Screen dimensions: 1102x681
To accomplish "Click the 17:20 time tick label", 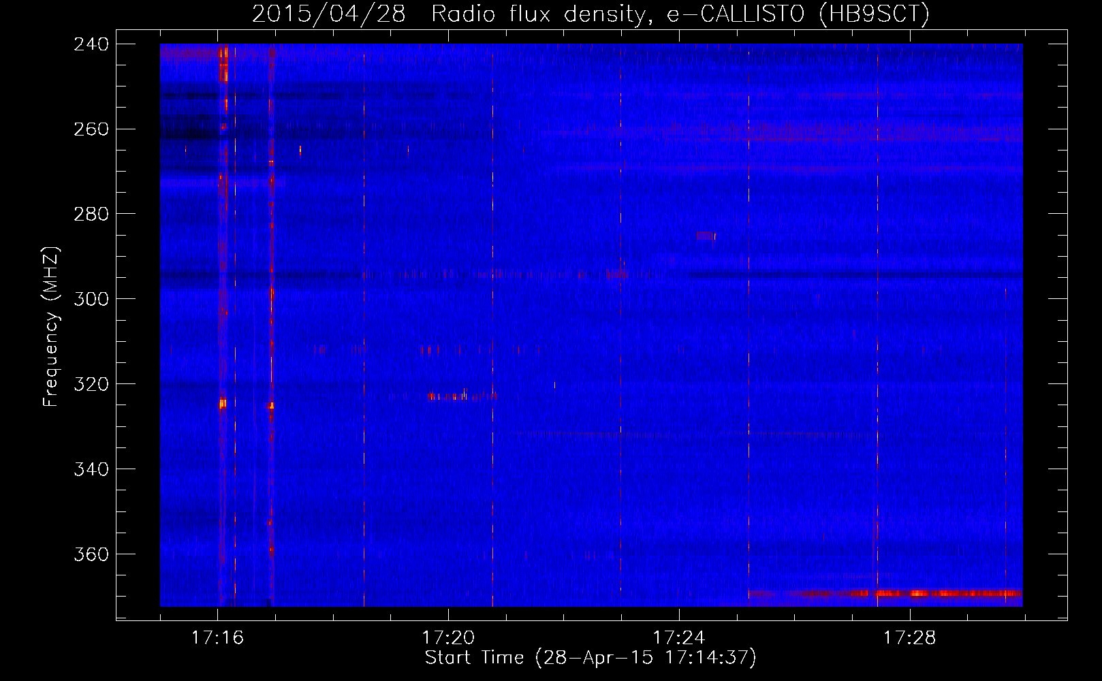I will pyautogui.click(x=448, y=638).
